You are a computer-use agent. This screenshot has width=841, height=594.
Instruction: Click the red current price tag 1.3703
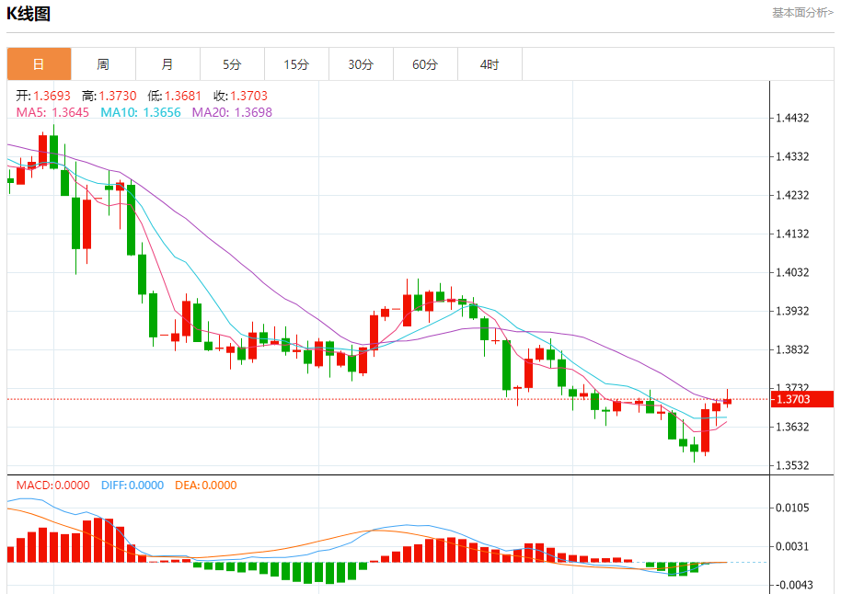[801, 399]
